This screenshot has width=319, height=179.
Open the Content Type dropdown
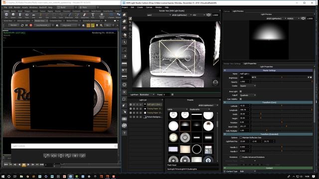[248, 171]
